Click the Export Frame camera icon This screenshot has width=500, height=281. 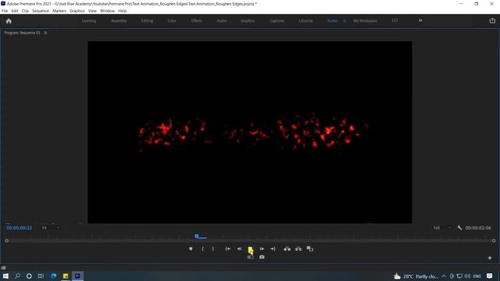262,257
